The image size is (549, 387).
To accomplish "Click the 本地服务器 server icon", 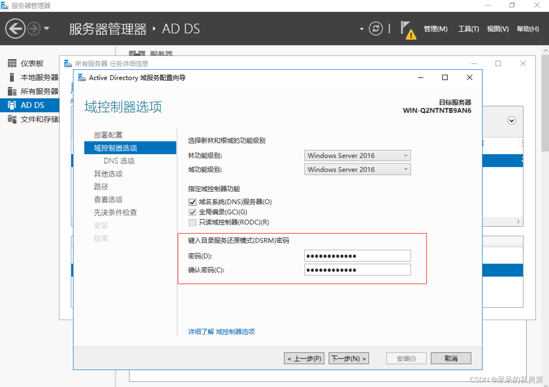I will [x=12, y=77].
